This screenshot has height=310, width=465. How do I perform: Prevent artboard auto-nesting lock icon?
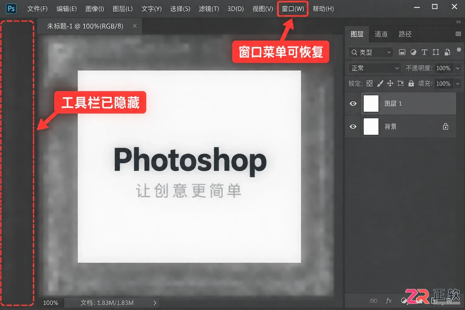(x=400, y=84)
